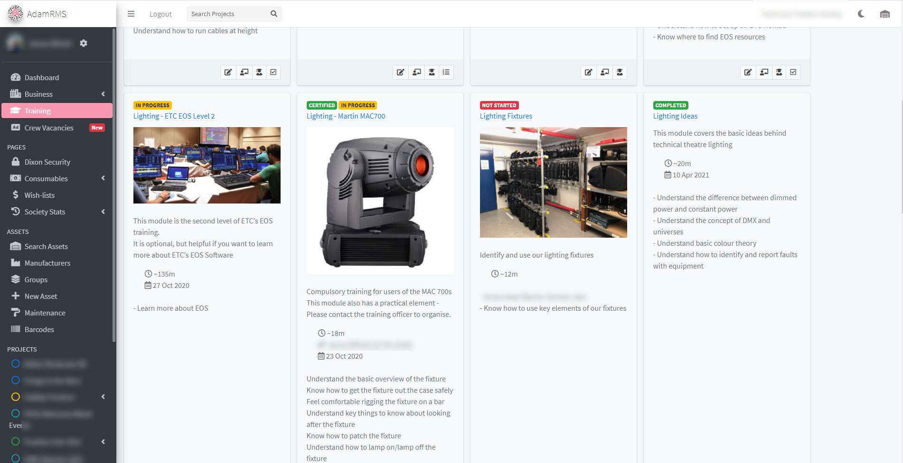Click the check-square icon on the fourth card

click(793, 72)
